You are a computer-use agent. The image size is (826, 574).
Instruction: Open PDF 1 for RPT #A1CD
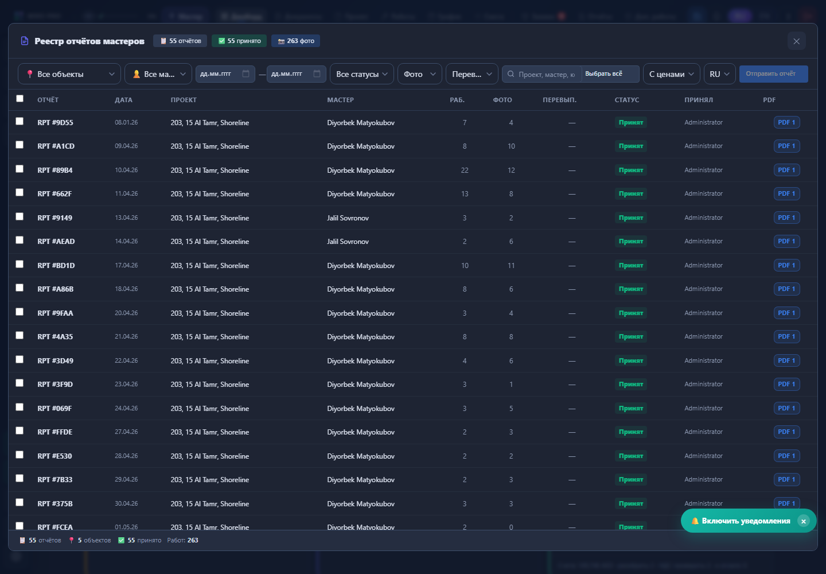(x=786, y=146)
